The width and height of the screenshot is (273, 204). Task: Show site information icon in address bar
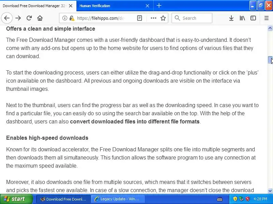(x=65, y=18)
